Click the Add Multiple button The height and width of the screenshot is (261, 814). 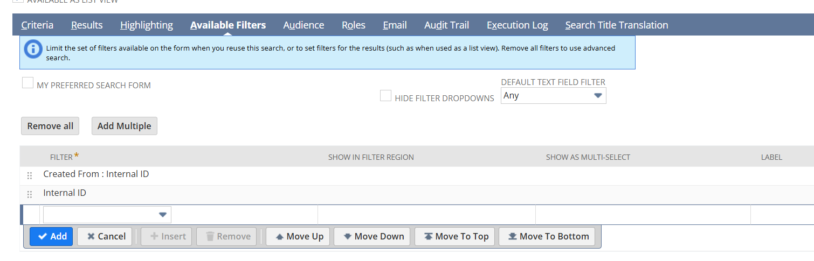coord(124,126)
